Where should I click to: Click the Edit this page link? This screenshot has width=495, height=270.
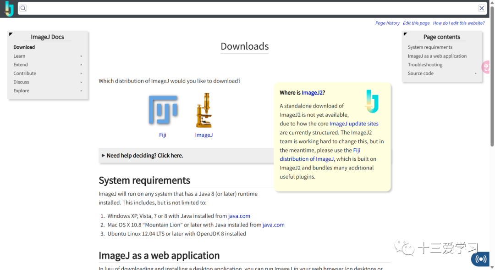coord(416,23)
